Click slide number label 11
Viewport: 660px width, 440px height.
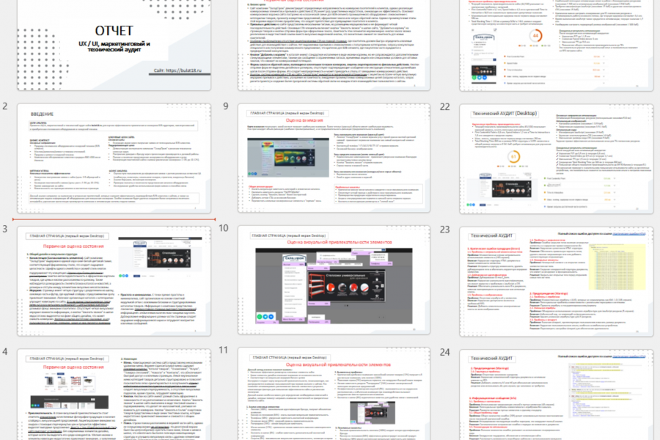point(224,351)
